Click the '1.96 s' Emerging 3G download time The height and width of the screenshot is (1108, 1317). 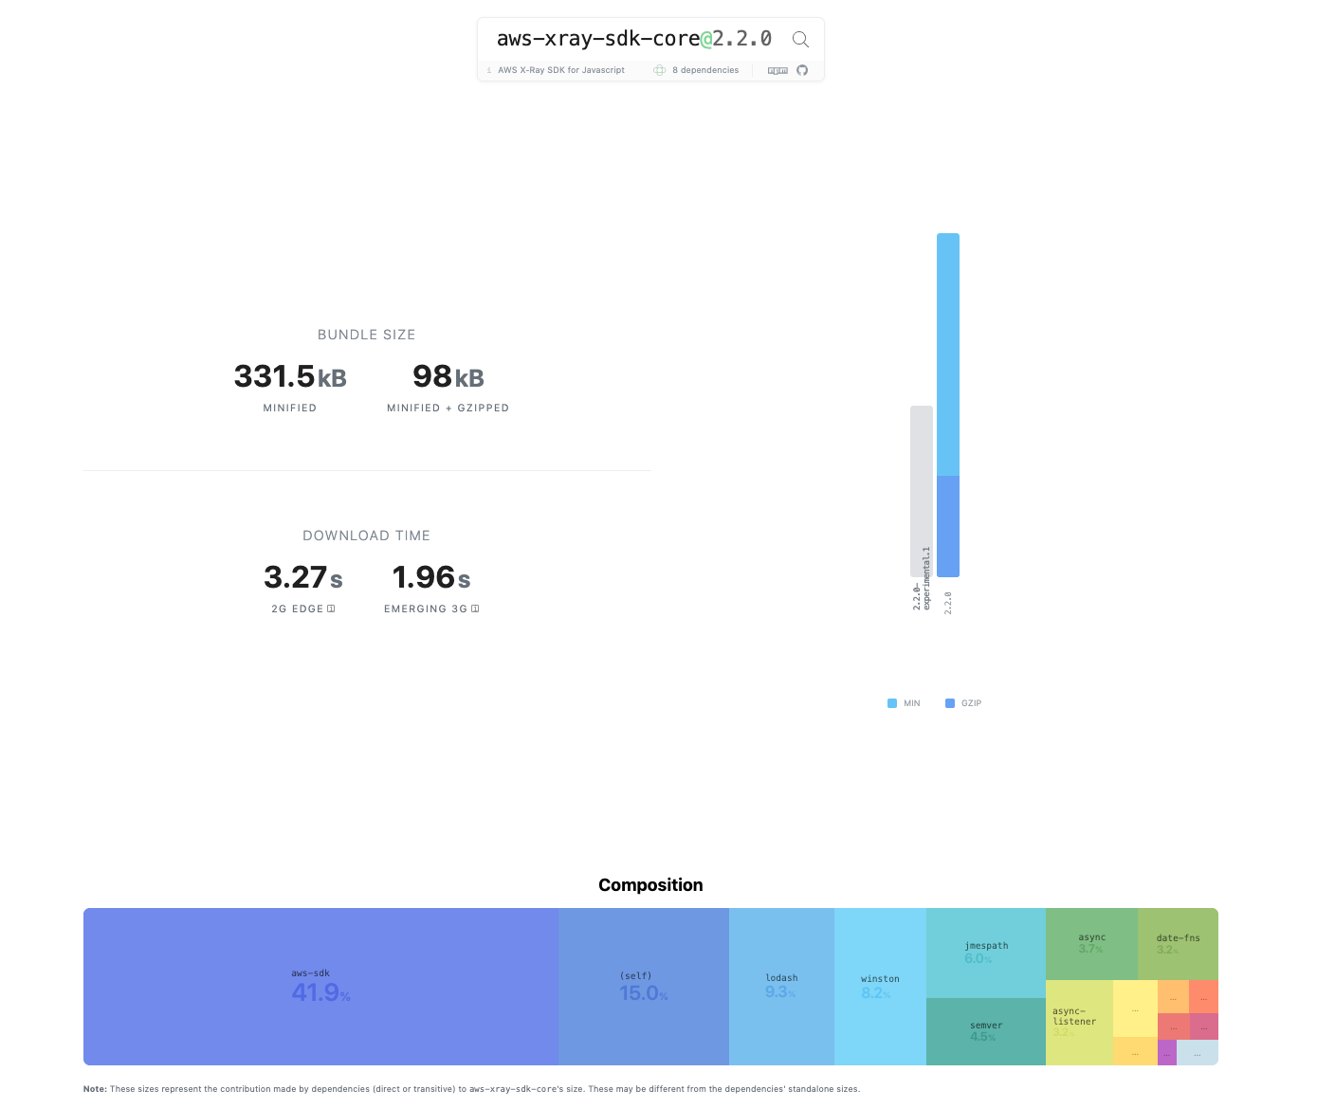pyautogui.click(x=431, y=577)
